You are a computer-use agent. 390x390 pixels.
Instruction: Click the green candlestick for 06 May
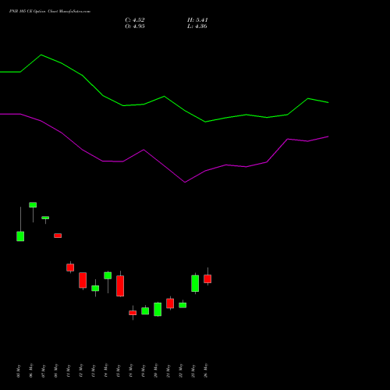coord(33,205)
